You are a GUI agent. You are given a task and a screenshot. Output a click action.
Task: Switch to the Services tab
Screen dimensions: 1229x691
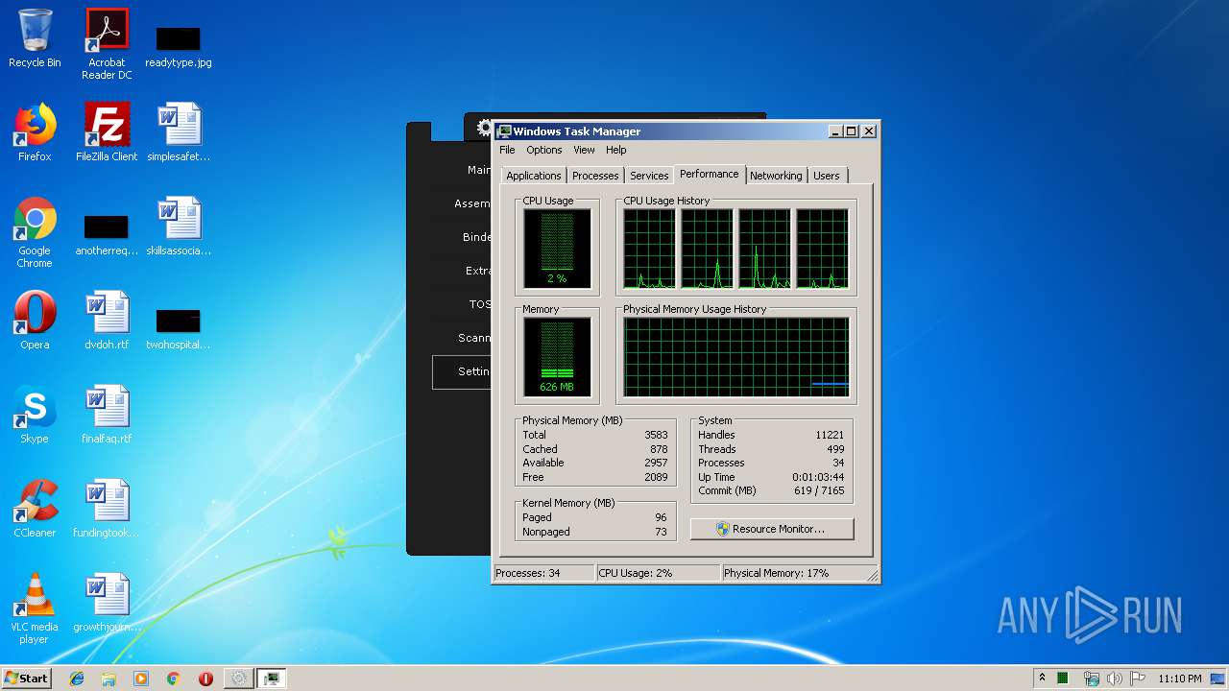click(649, 176)
